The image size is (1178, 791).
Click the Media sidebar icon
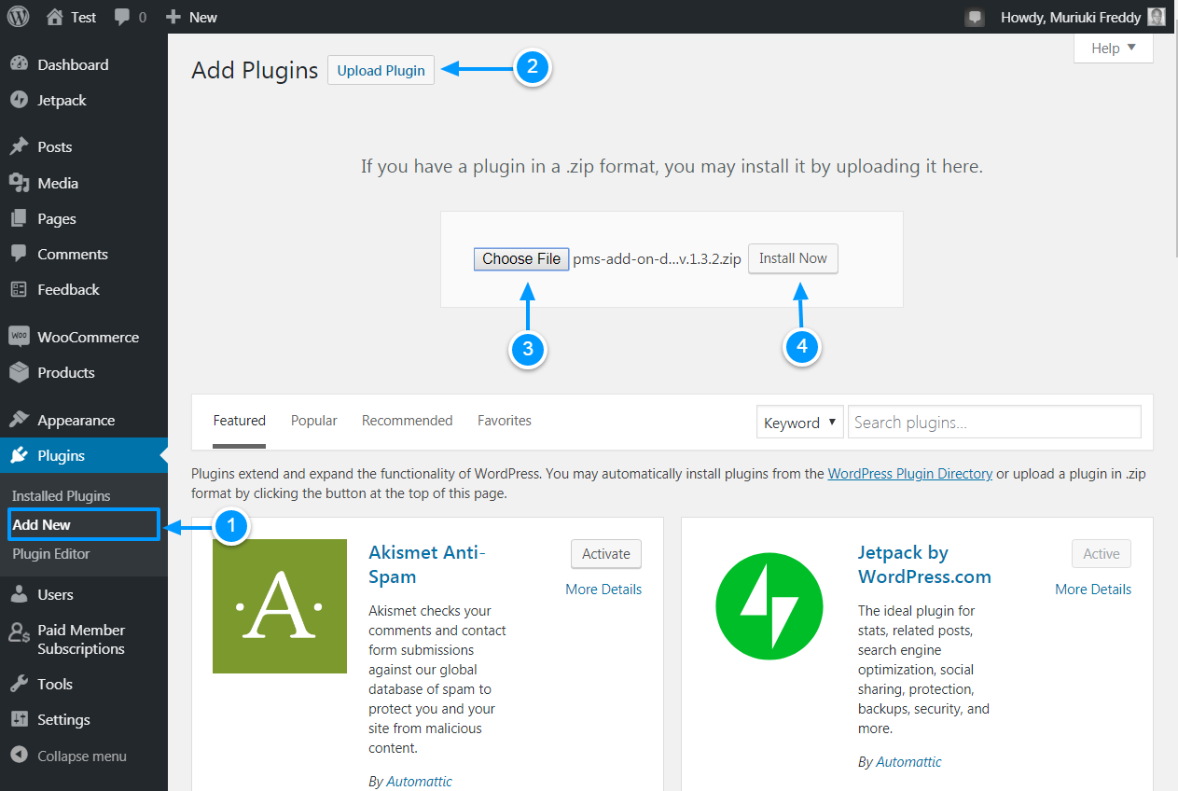tap(19, 183)
